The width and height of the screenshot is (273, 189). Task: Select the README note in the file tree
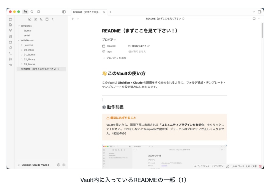[41, 69]
